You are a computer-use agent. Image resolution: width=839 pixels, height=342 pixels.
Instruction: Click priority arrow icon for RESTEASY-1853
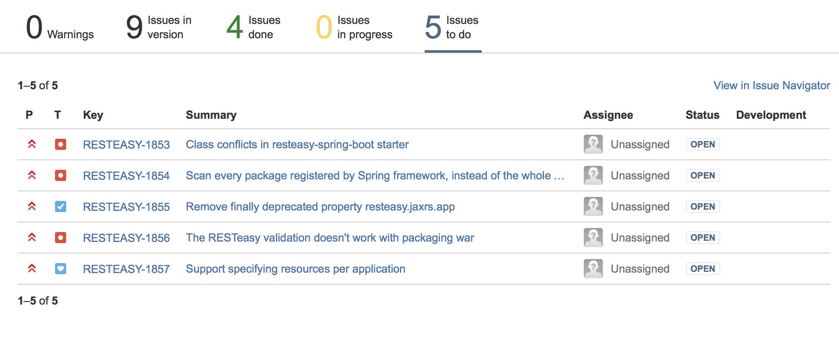pyautogui.click(x=32, y=144)
